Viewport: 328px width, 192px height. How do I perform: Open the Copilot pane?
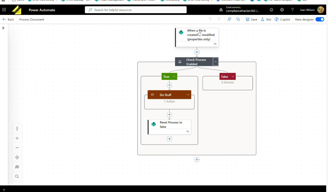[282, 20]
